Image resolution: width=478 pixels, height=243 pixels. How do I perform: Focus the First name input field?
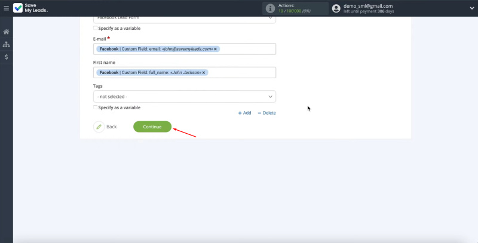[185, 73]
